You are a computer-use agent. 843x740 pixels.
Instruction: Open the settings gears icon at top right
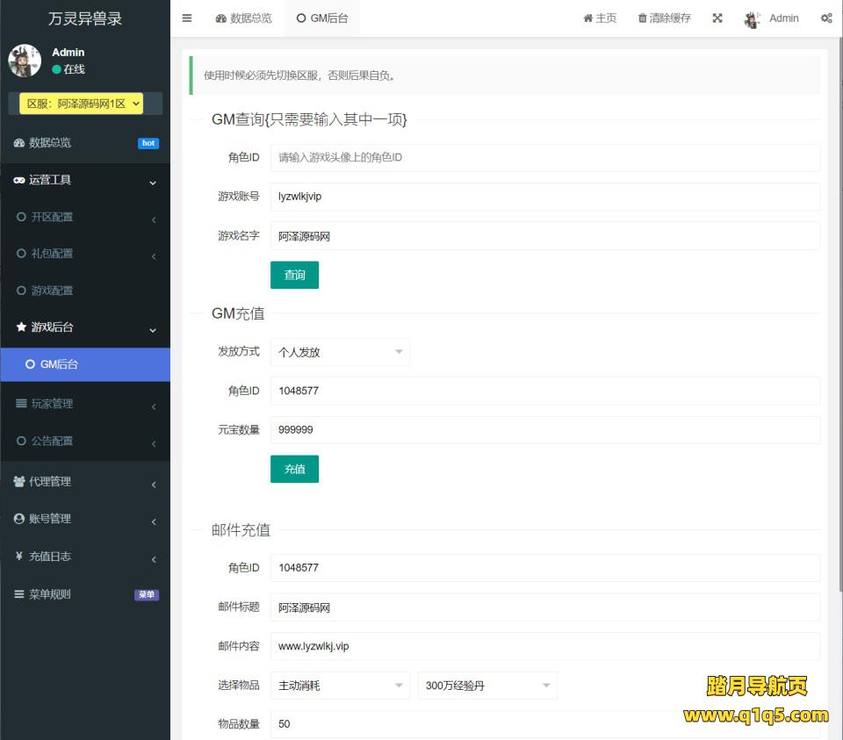point(826,18)
